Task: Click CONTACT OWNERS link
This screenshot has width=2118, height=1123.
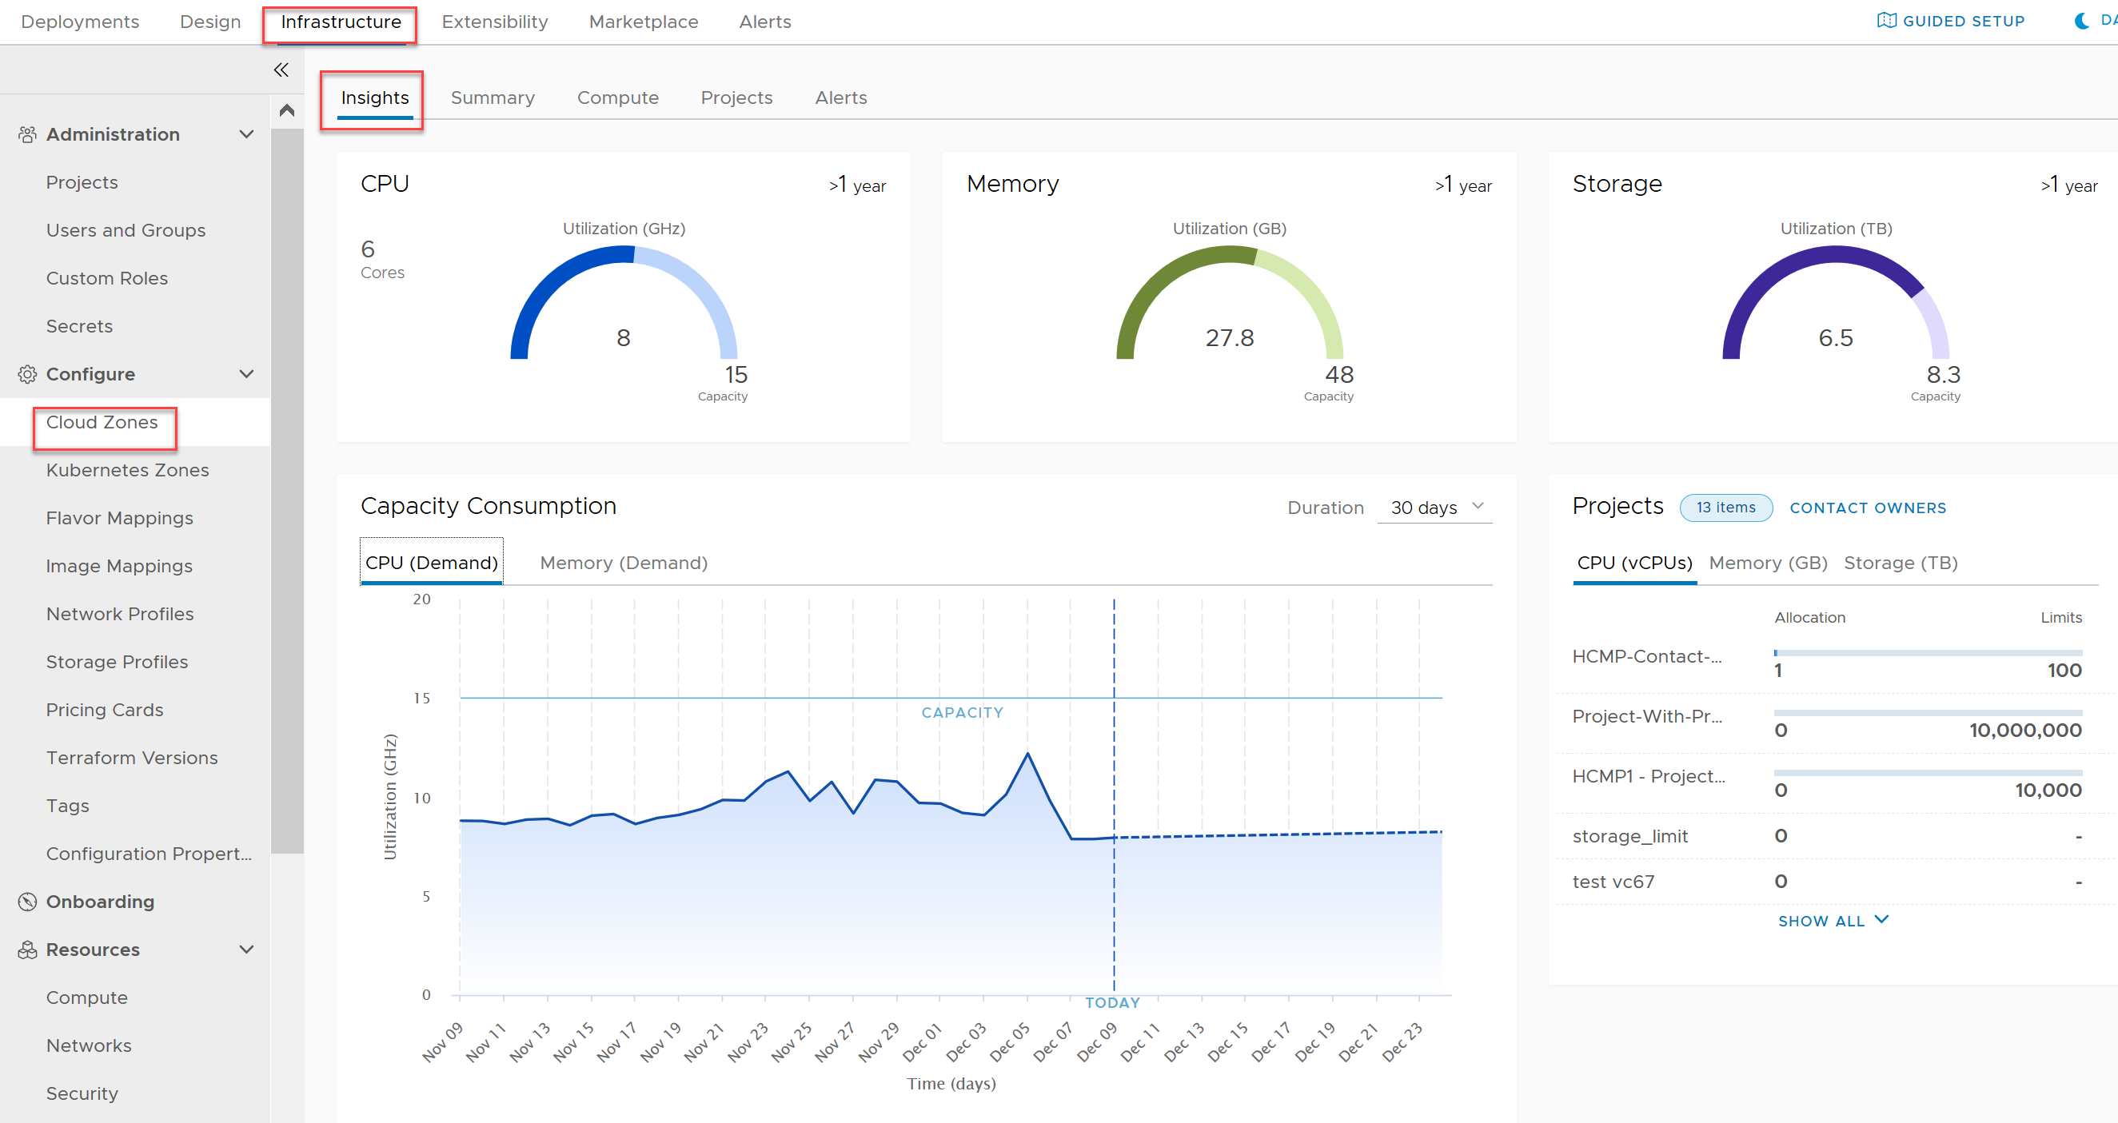Action: [x=1870, y=507]
